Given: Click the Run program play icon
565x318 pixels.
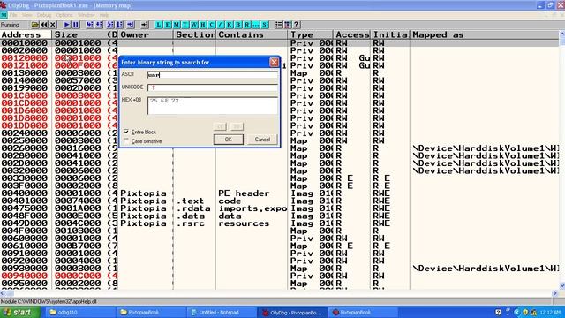Looking at the screenshot, I should tap(67, 25).
